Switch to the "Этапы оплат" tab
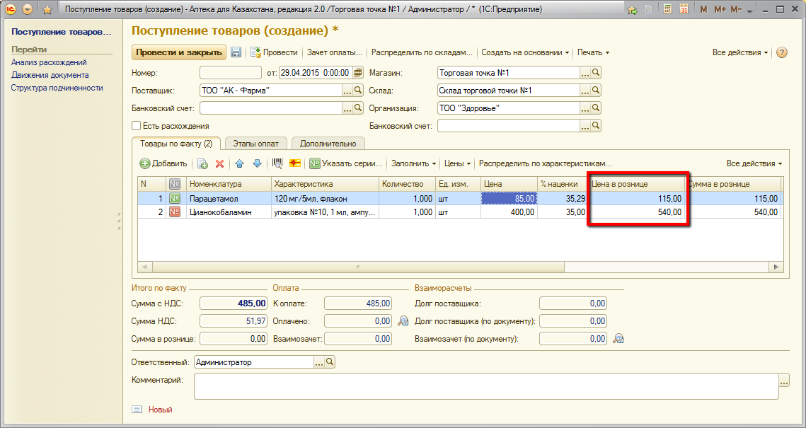 (255, 144)
